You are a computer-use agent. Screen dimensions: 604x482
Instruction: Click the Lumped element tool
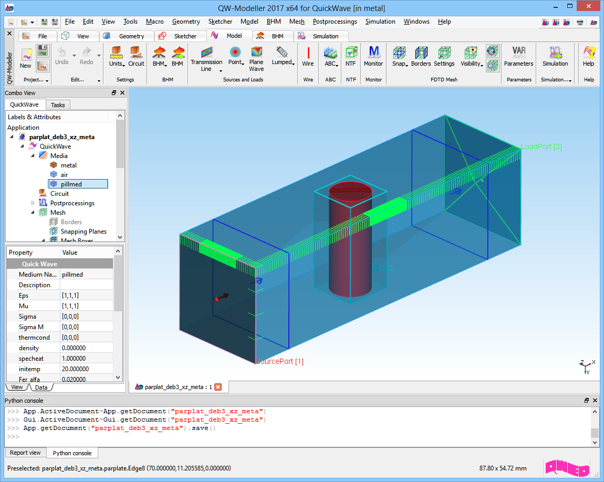click(x=283, y=56)
